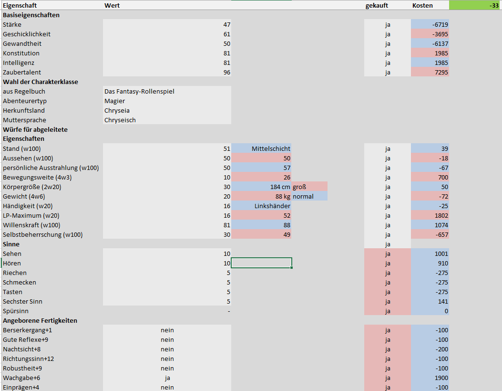Click the Herkunftsland cell with Chryseia
Viewport: 502px width, 391px height.
point(167,110)
